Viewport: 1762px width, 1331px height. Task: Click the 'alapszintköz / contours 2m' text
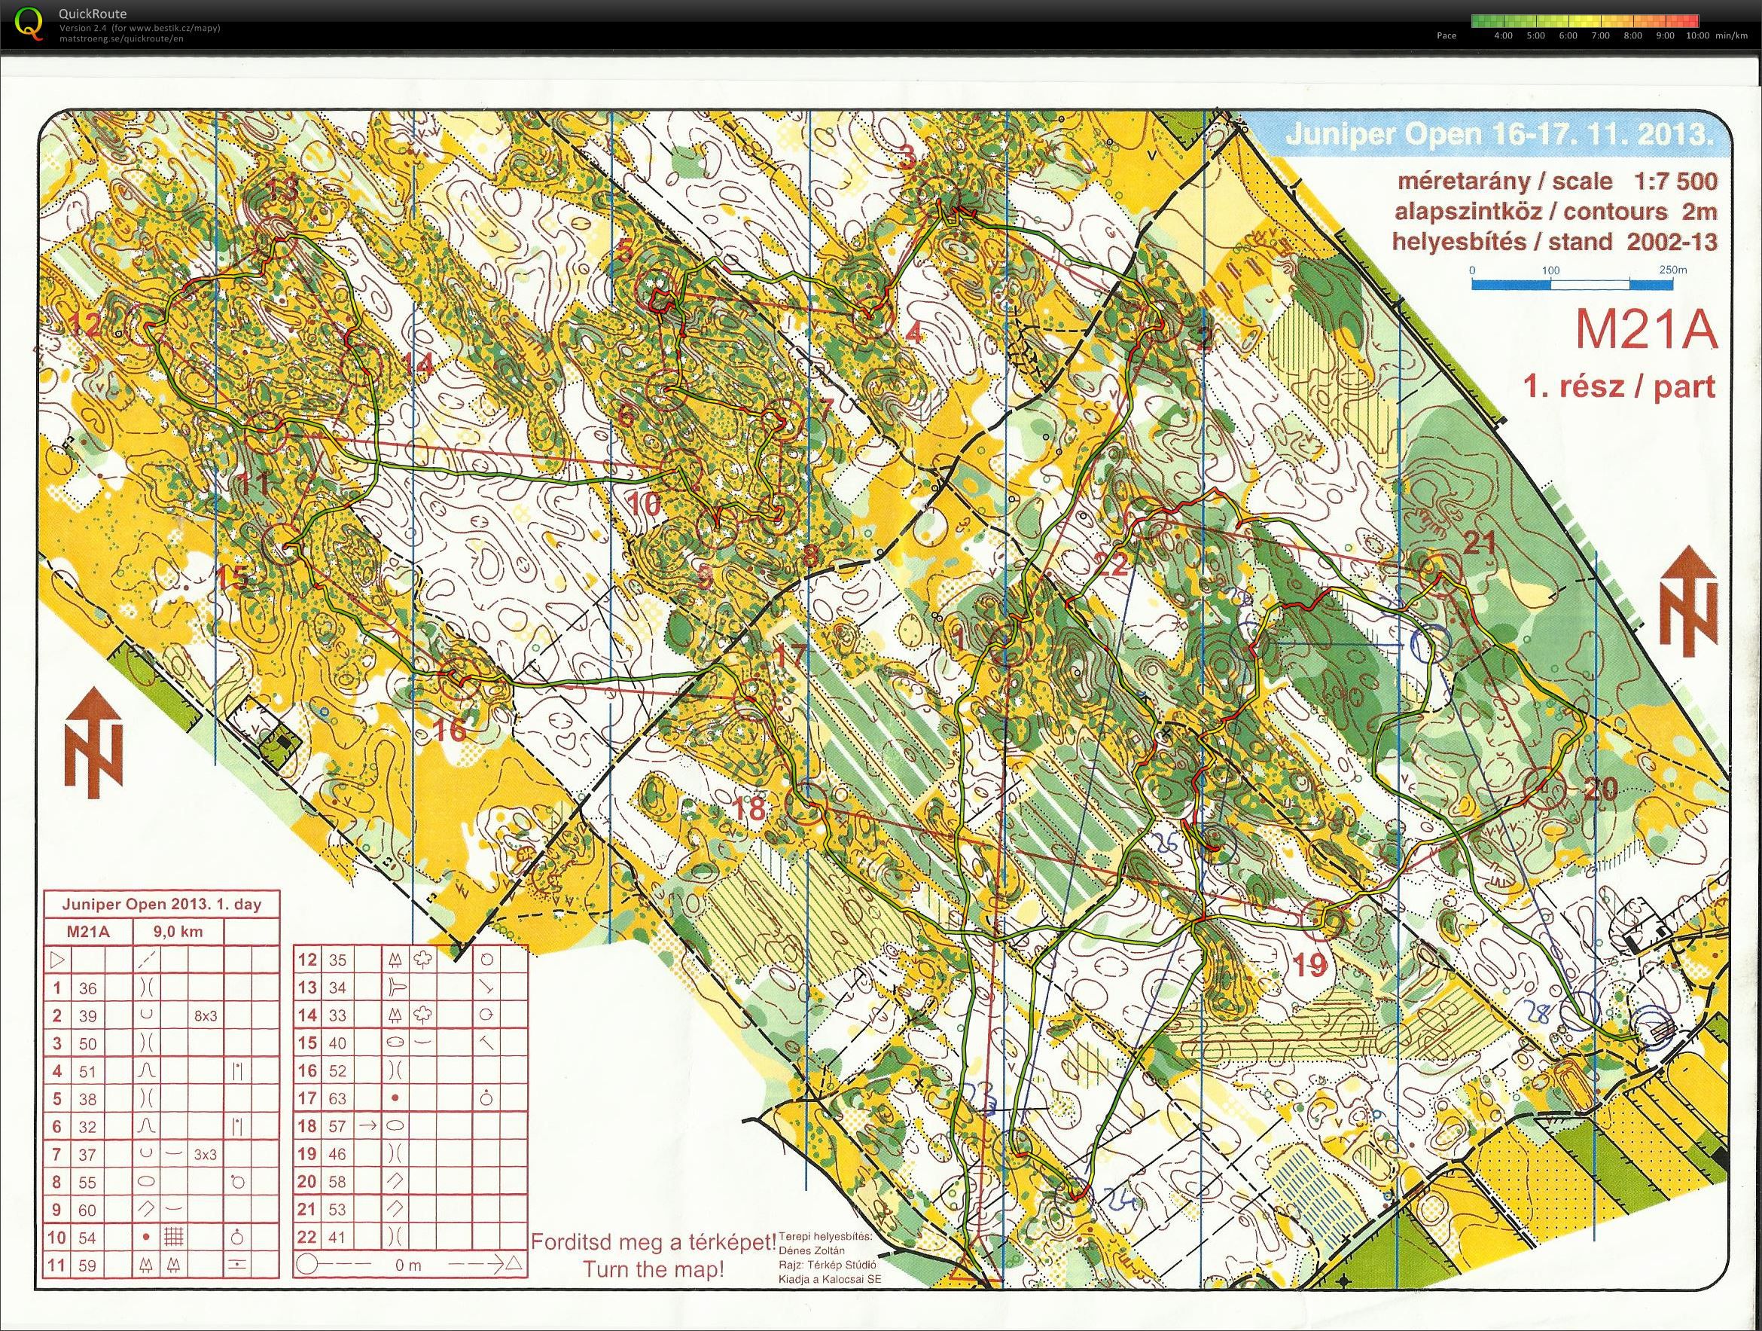point(1555,211)
